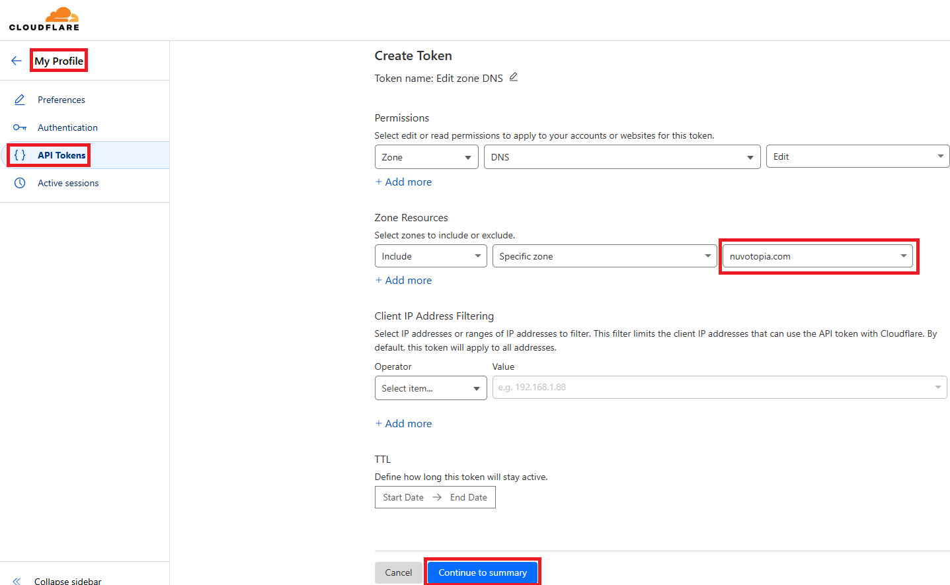Open the Zone permission type dropdown
Screen dimensions: 950x585
point(426,157)
